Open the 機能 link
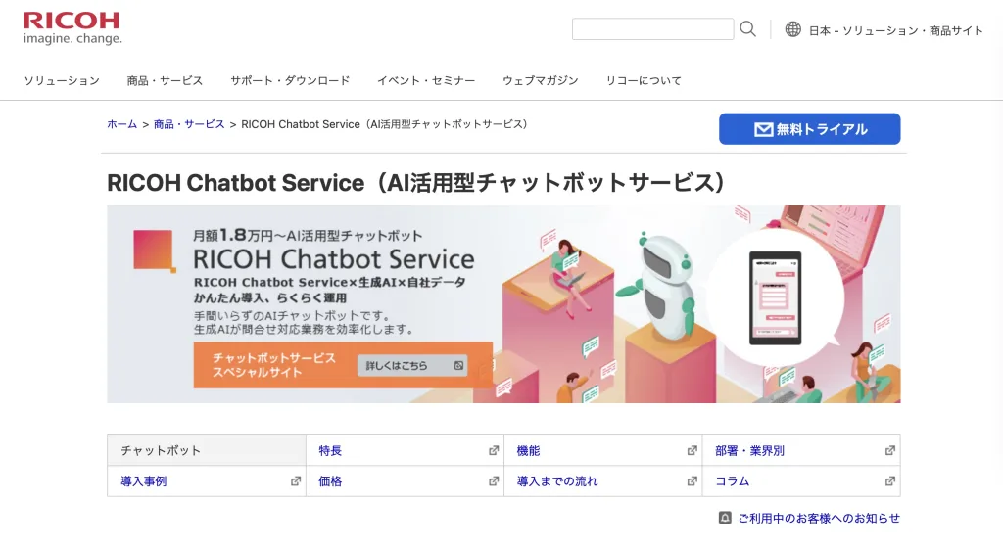This screenshot has height=547, width=1003. point(528,450)
